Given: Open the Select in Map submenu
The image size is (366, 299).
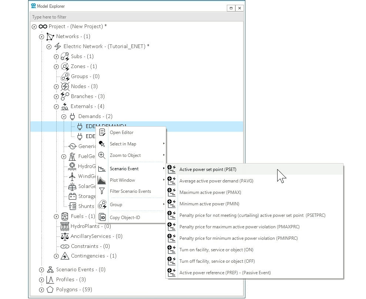Looking at the screenshot, I should pos(123,144).
